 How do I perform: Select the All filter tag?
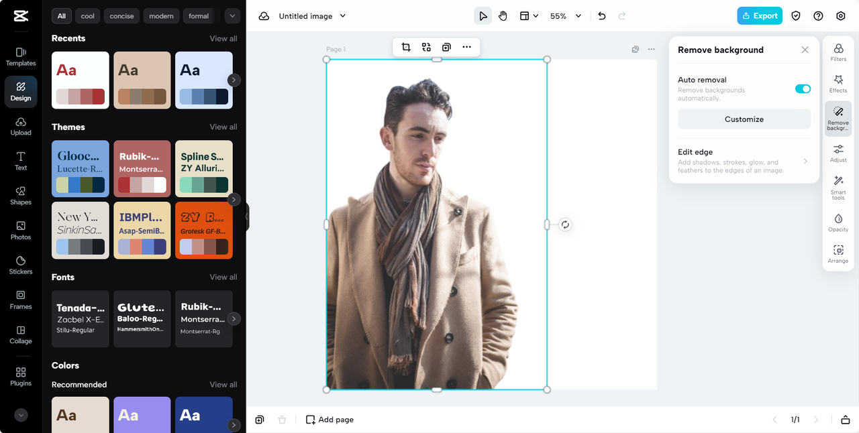point(62,16)
